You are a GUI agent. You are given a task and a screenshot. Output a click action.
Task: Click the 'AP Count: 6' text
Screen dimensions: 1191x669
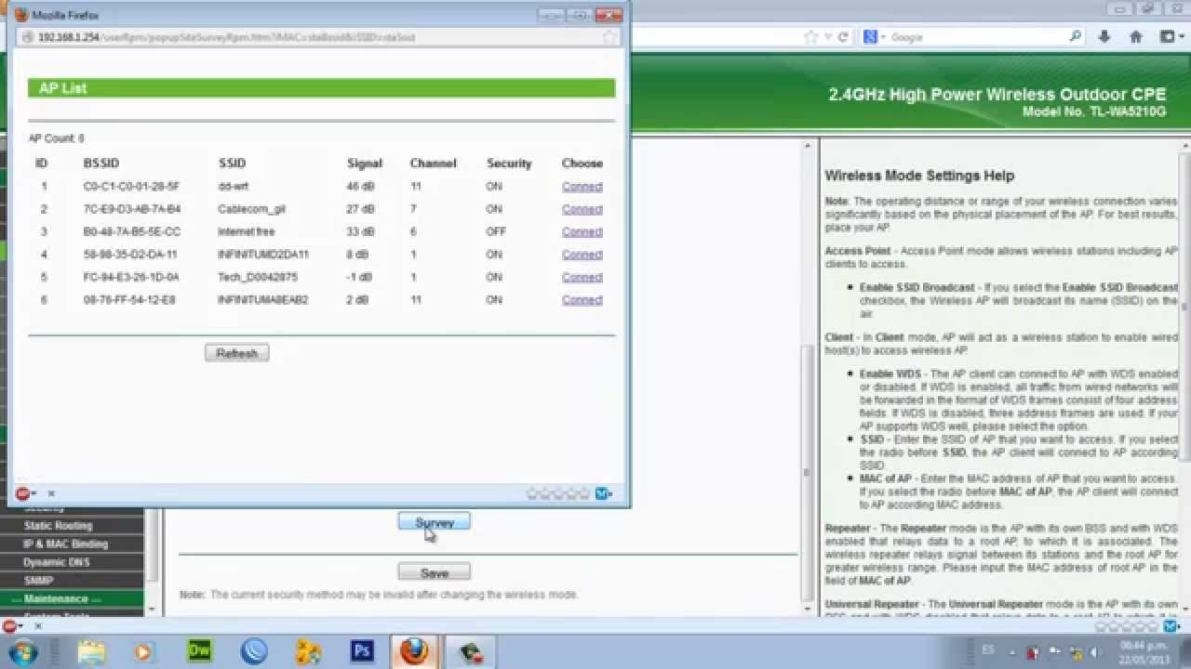tap(56, 138)
